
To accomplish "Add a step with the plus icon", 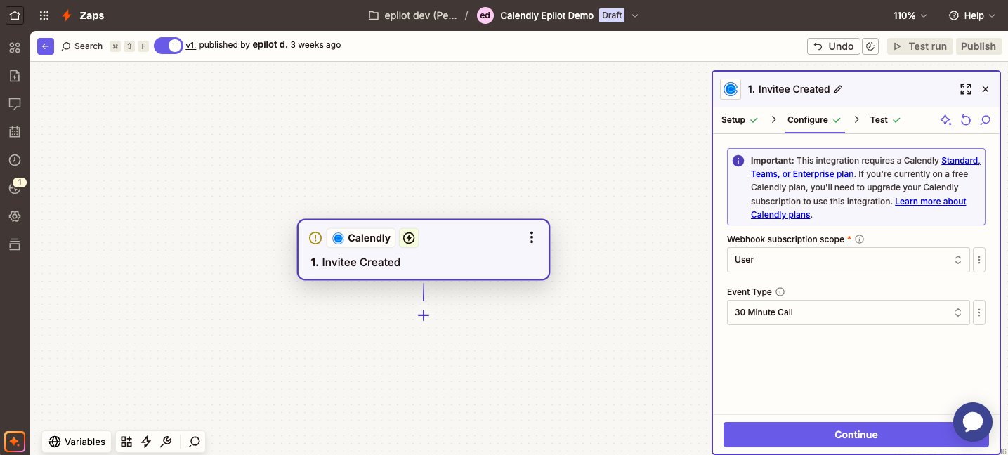I will 424,315.
